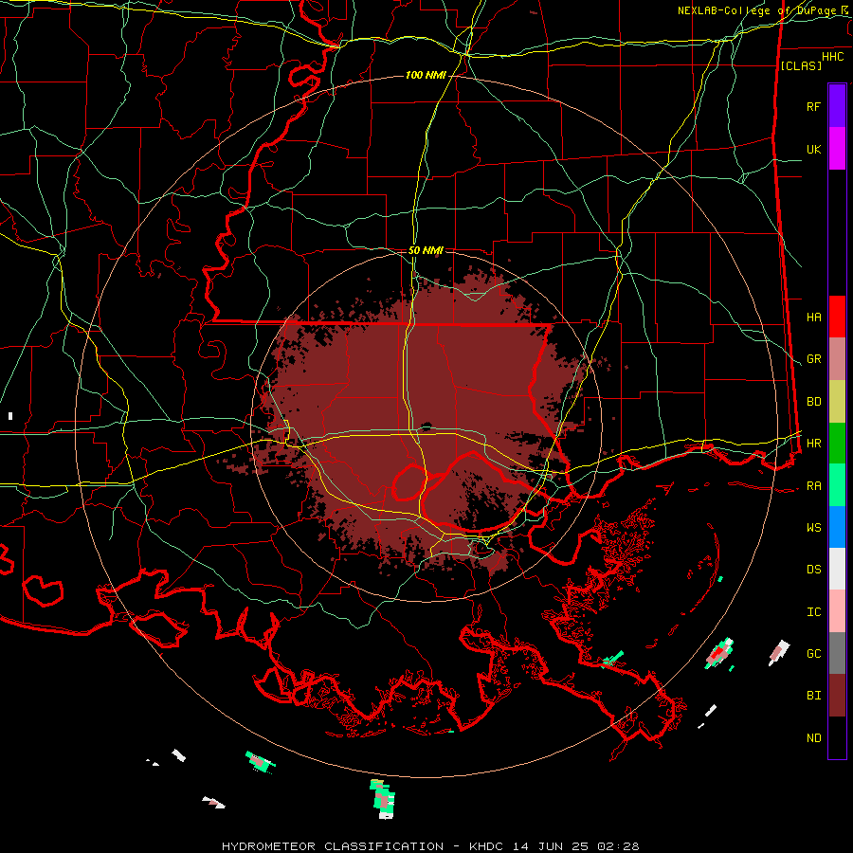This screenshot has width=853, height=853.
Task: Click the HHC product code label
Action: 833,57
